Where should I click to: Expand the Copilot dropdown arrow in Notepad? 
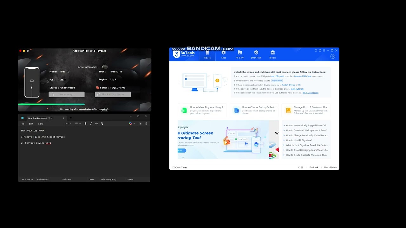click(x=134, y=123)
